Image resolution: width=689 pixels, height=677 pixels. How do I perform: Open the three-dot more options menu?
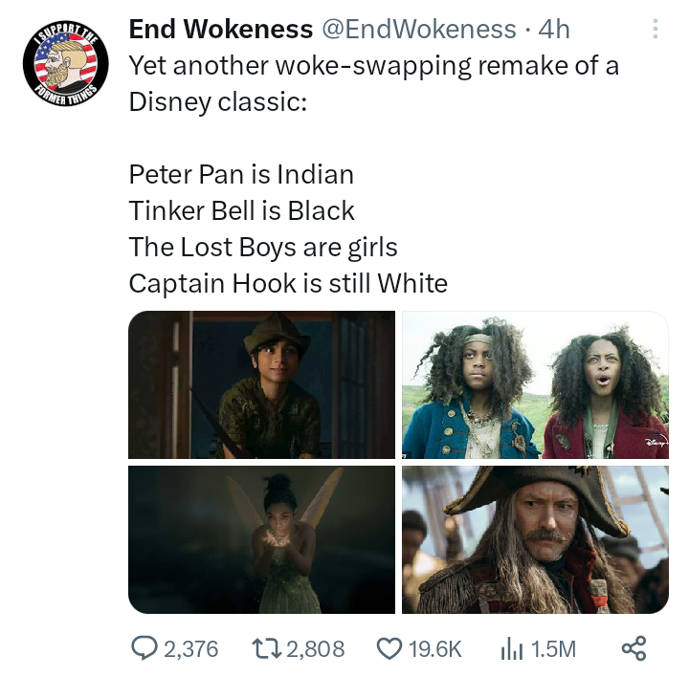click(x=656, y=30)
